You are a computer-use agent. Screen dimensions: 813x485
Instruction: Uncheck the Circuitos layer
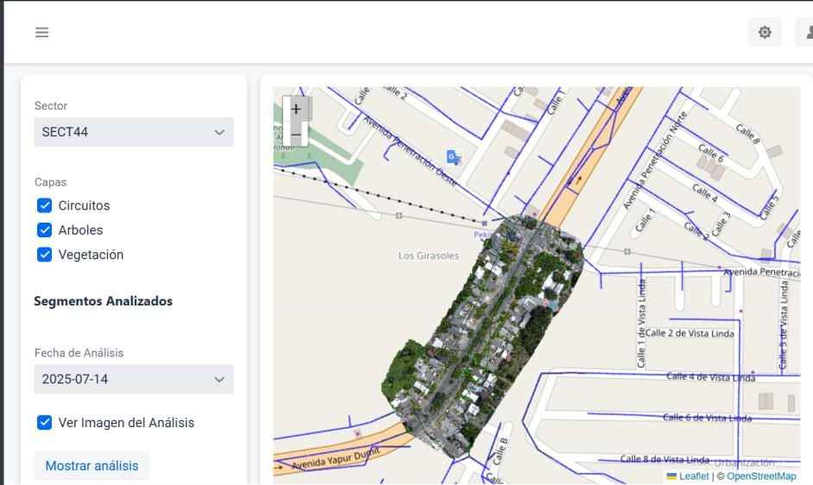45,206
